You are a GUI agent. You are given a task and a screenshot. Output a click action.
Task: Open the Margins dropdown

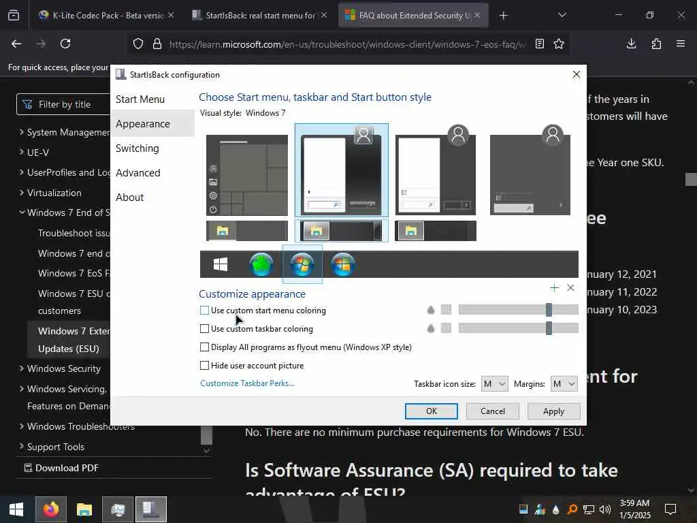(564, 384)
